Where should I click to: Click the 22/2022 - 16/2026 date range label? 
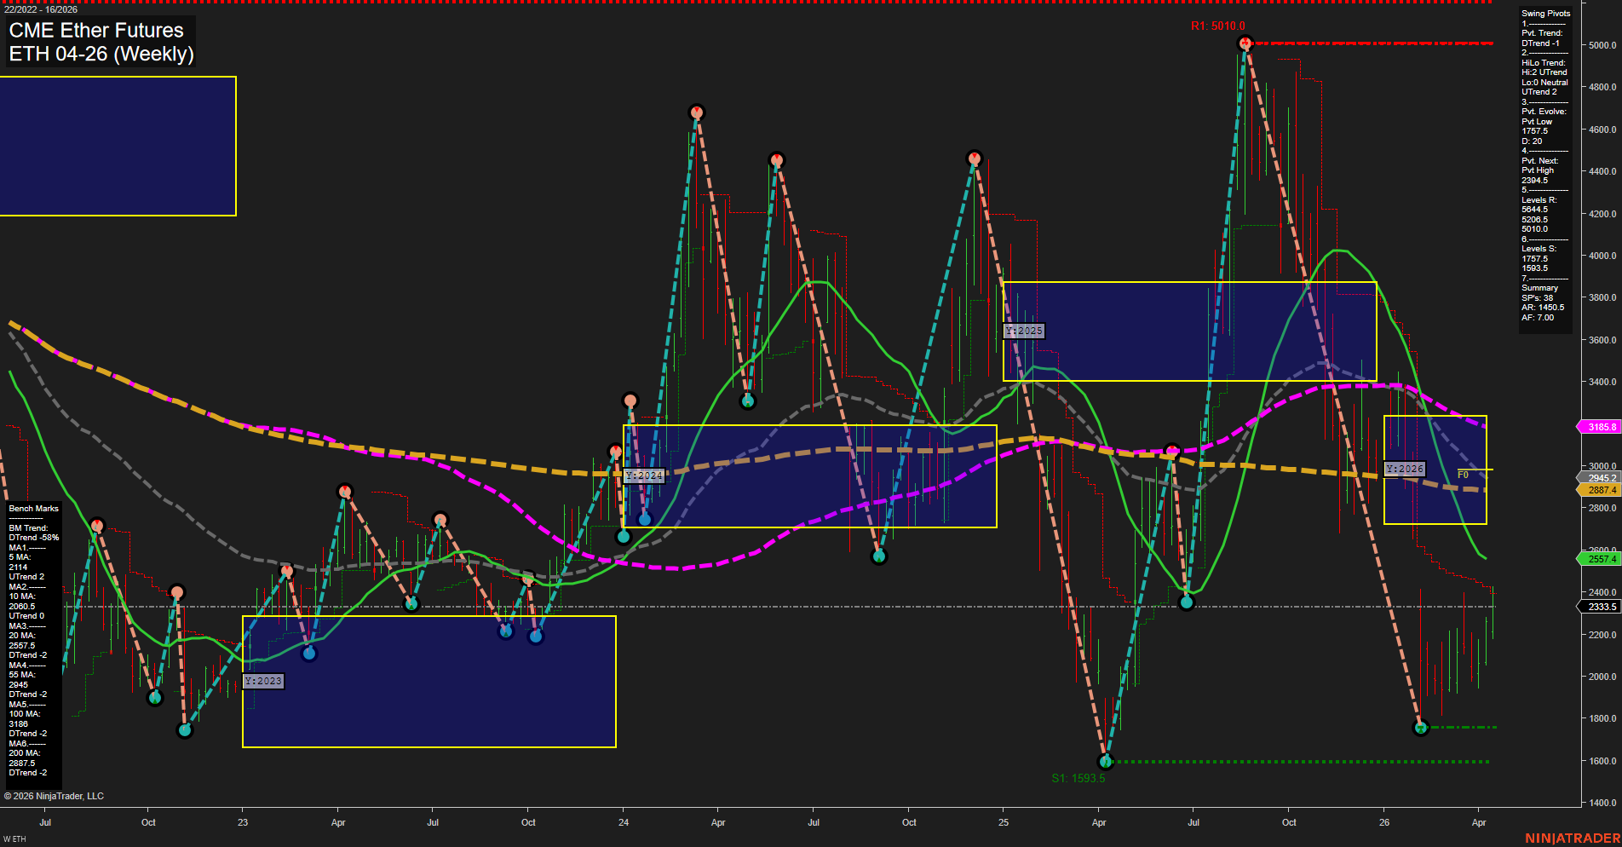coord(41,11)
